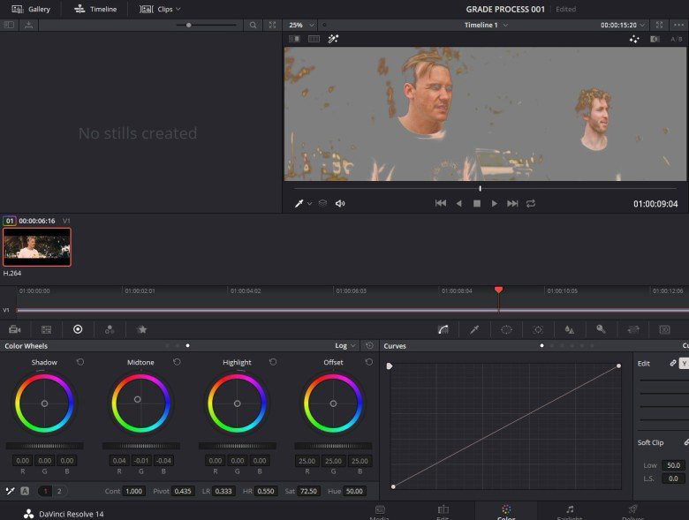Open the Tracker palette
This screenshot has height=520, width=689.
coord(538,329)
